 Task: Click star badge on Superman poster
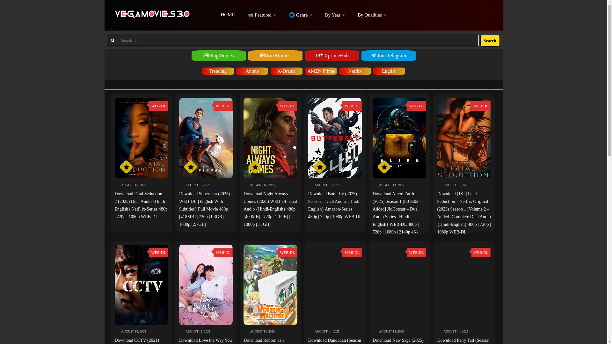click(x=191, y=167)
